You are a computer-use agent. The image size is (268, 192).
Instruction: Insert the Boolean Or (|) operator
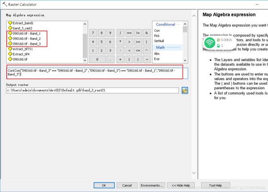pos(147,42)
